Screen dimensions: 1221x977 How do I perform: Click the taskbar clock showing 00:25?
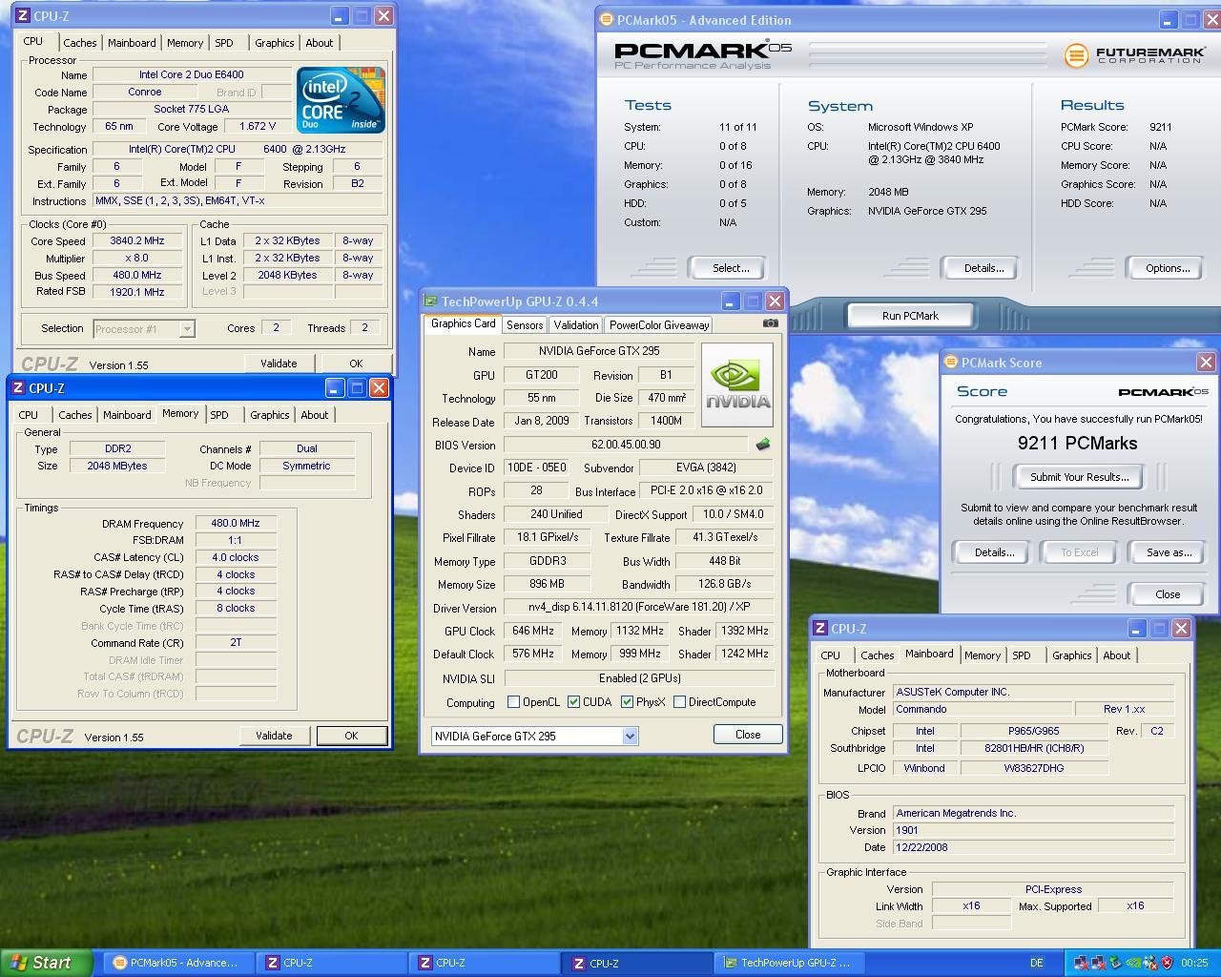click(x=1194, y=963)
